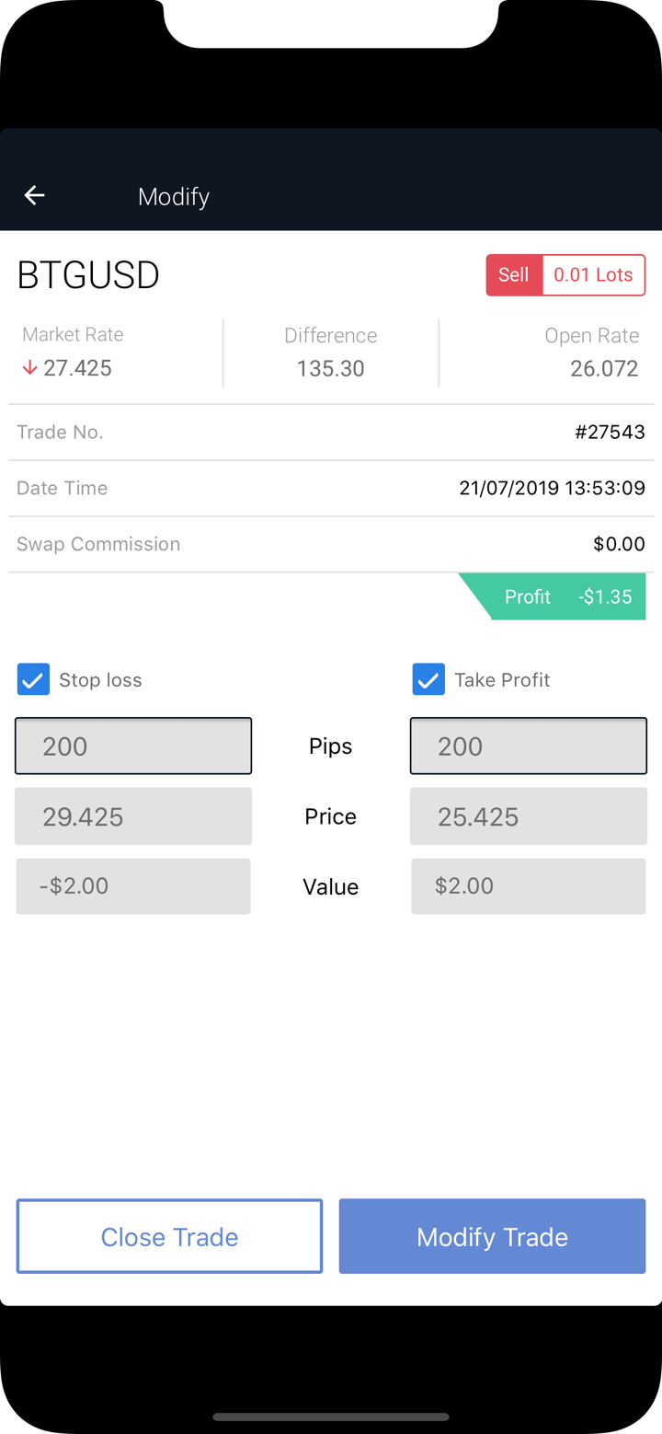The height and width of the screenshot is (1434, 662).
Task: Click the red down arrow market rate icon
Action: 29,368
